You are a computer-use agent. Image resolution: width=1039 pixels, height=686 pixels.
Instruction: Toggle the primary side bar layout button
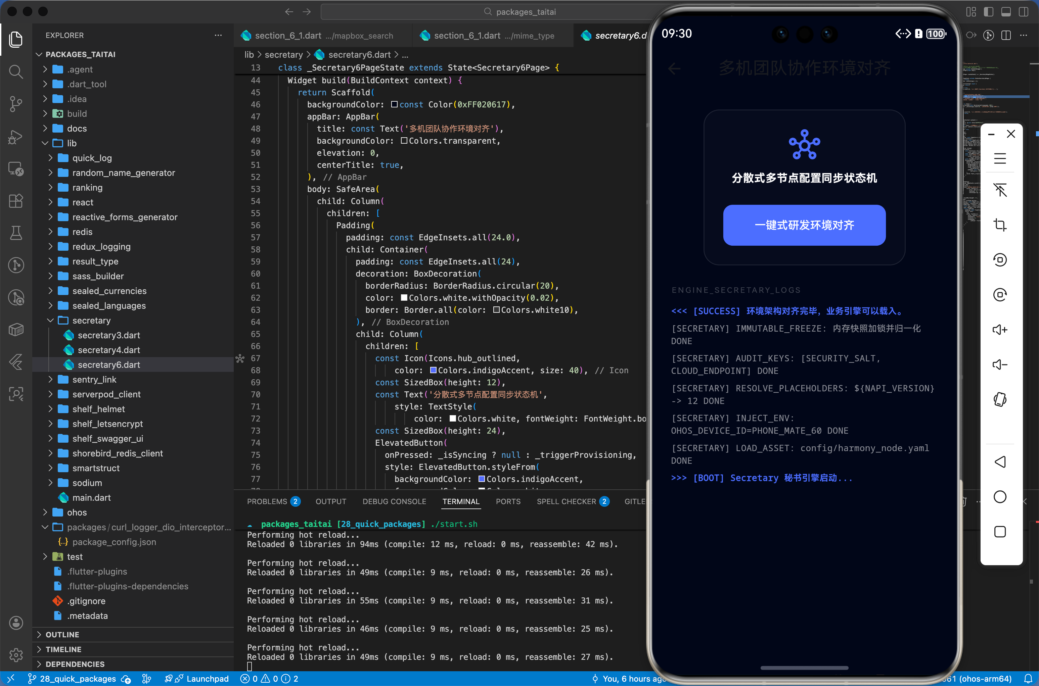pyautogui.click(x=988, y=12)
